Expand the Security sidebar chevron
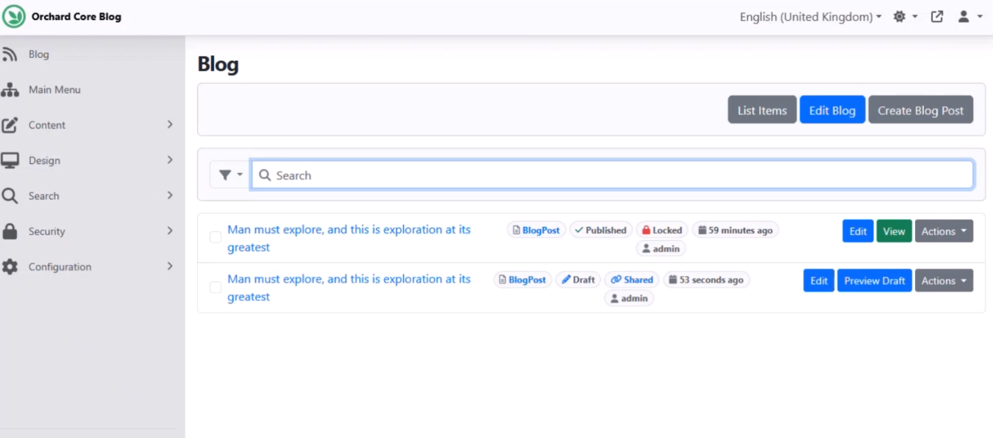This screenshot has height=438, width=993. click(x=170, y=231)
